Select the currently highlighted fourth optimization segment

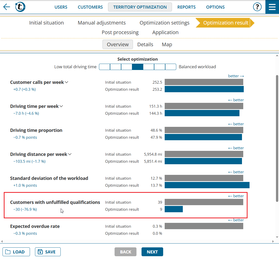coord(137,67)
